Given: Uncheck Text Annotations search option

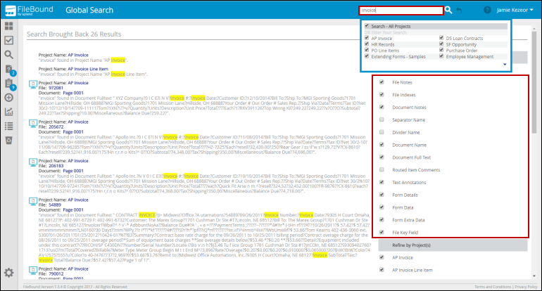Looking at the screenshot, I should (382, 182).
